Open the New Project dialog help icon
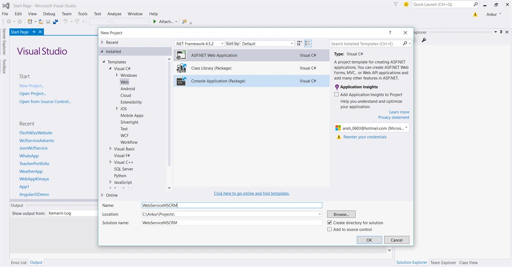Image resolution: width=512 pixels, height=267 pixels. point(390,32)
